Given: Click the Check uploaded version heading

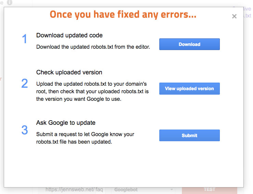Looking at the screenshot, I should click(69, 72).
